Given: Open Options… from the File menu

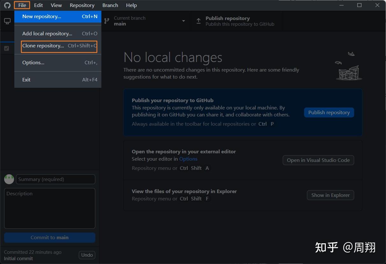Looking at the screenshot, I should click(x=58, y=63).
